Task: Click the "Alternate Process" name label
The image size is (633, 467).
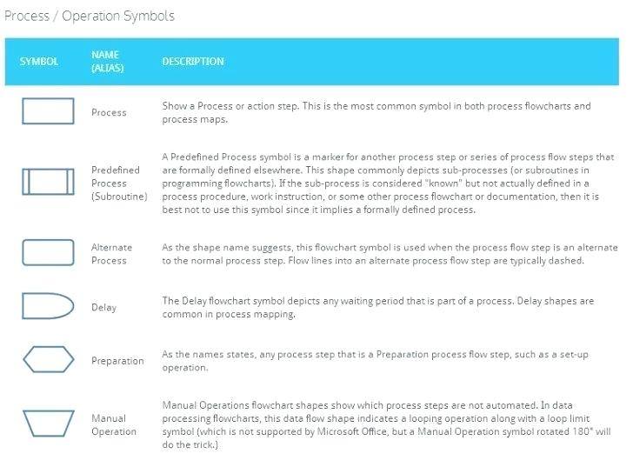Action: (x=112, y=254)
